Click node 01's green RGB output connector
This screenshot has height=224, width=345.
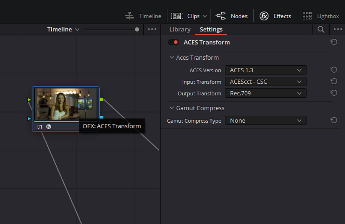[102, 99]
